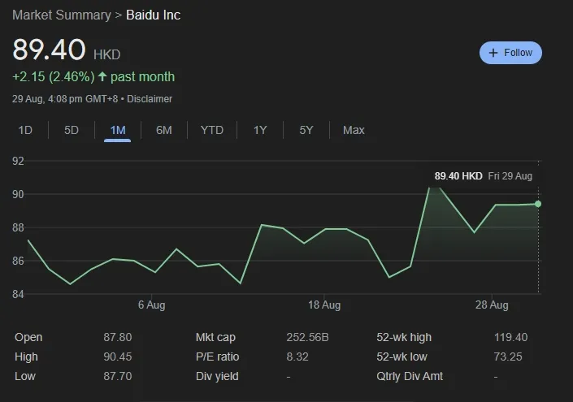Switch chart to 6M range
This screenshot has height=402, width=573.
tap(164, 130)
